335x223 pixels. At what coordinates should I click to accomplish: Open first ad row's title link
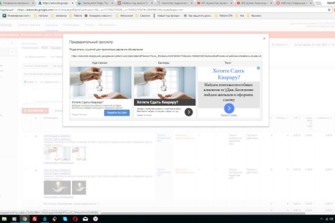point(57,136)
